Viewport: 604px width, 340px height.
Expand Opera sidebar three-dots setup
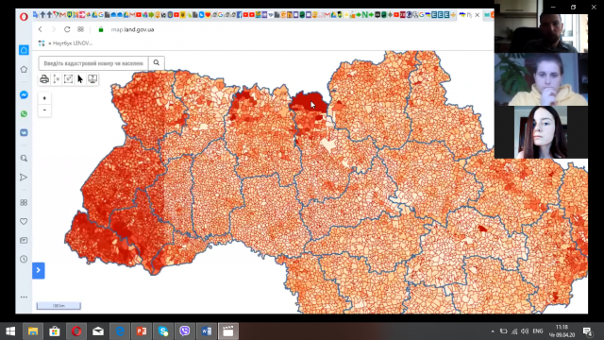(24, 297)
